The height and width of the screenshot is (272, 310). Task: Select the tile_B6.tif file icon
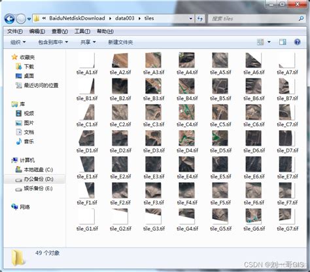[254, 86]
